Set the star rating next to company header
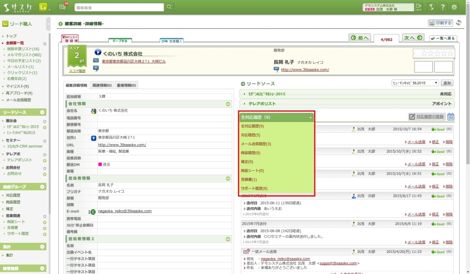This screenshot has height=274, width=470. (433, 53)
